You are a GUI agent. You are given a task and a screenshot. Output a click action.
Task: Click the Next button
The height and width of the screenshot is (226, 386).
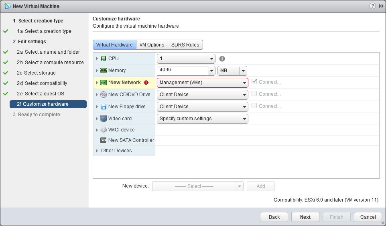[x=305, y=217]
